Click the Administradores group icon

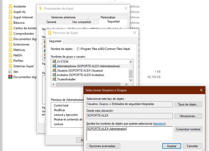54,66
